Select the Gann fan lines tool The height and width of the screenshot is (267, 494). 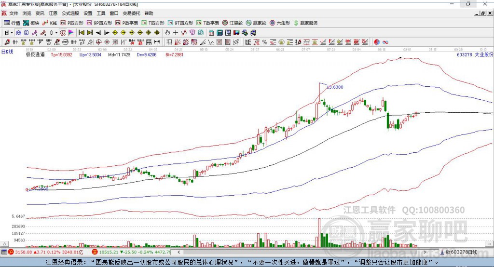[x=178, y=42]
